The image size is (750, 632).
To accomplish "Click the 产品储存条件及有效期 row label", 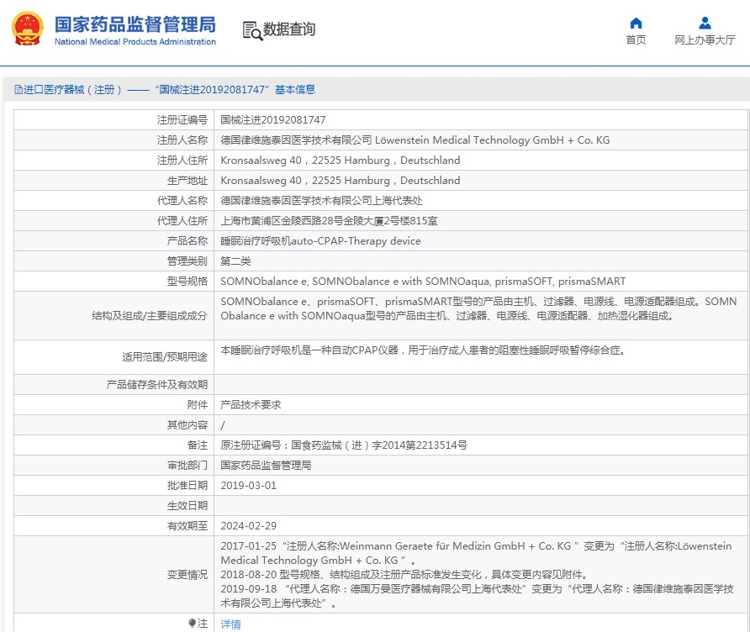I will pos(157,384).
